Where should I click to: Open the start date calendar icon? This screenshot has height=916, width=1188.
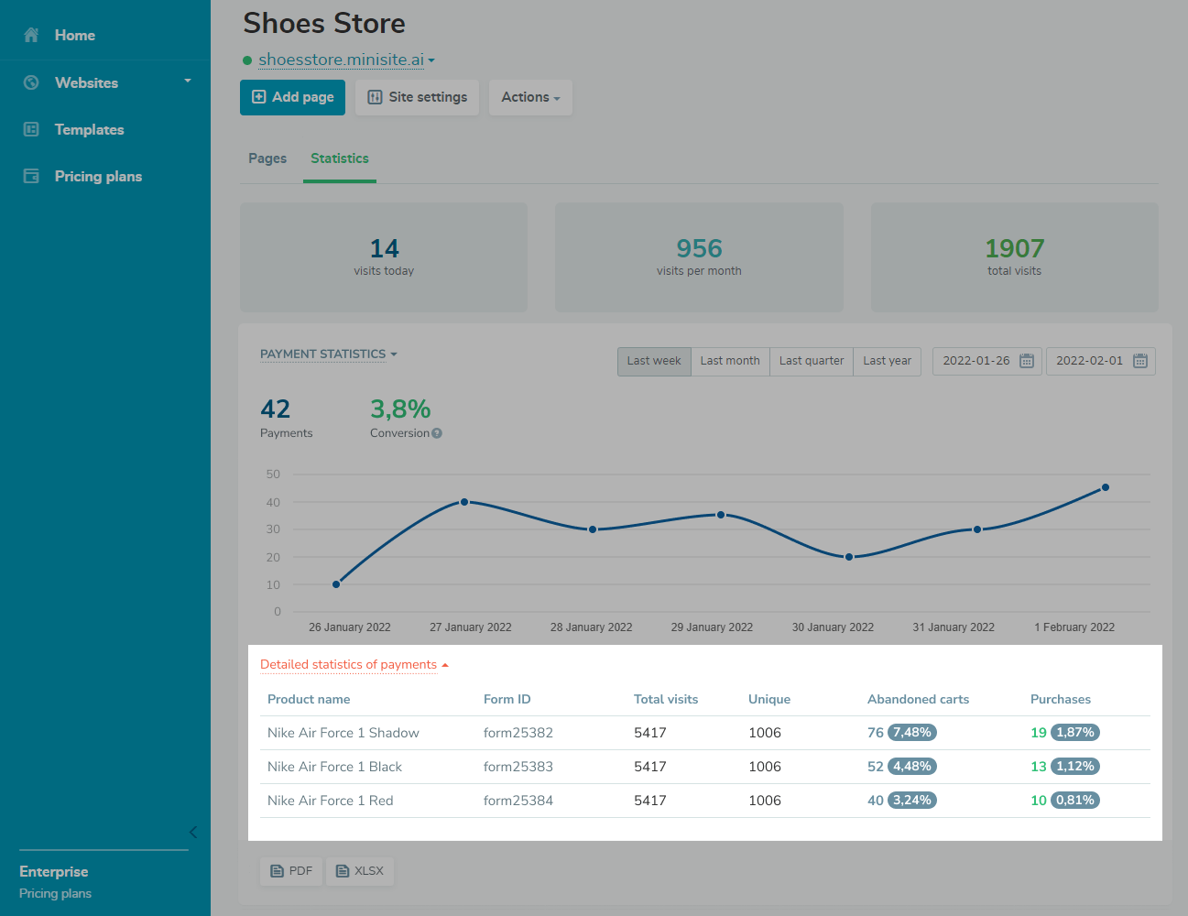click(x=1027, y=361)
